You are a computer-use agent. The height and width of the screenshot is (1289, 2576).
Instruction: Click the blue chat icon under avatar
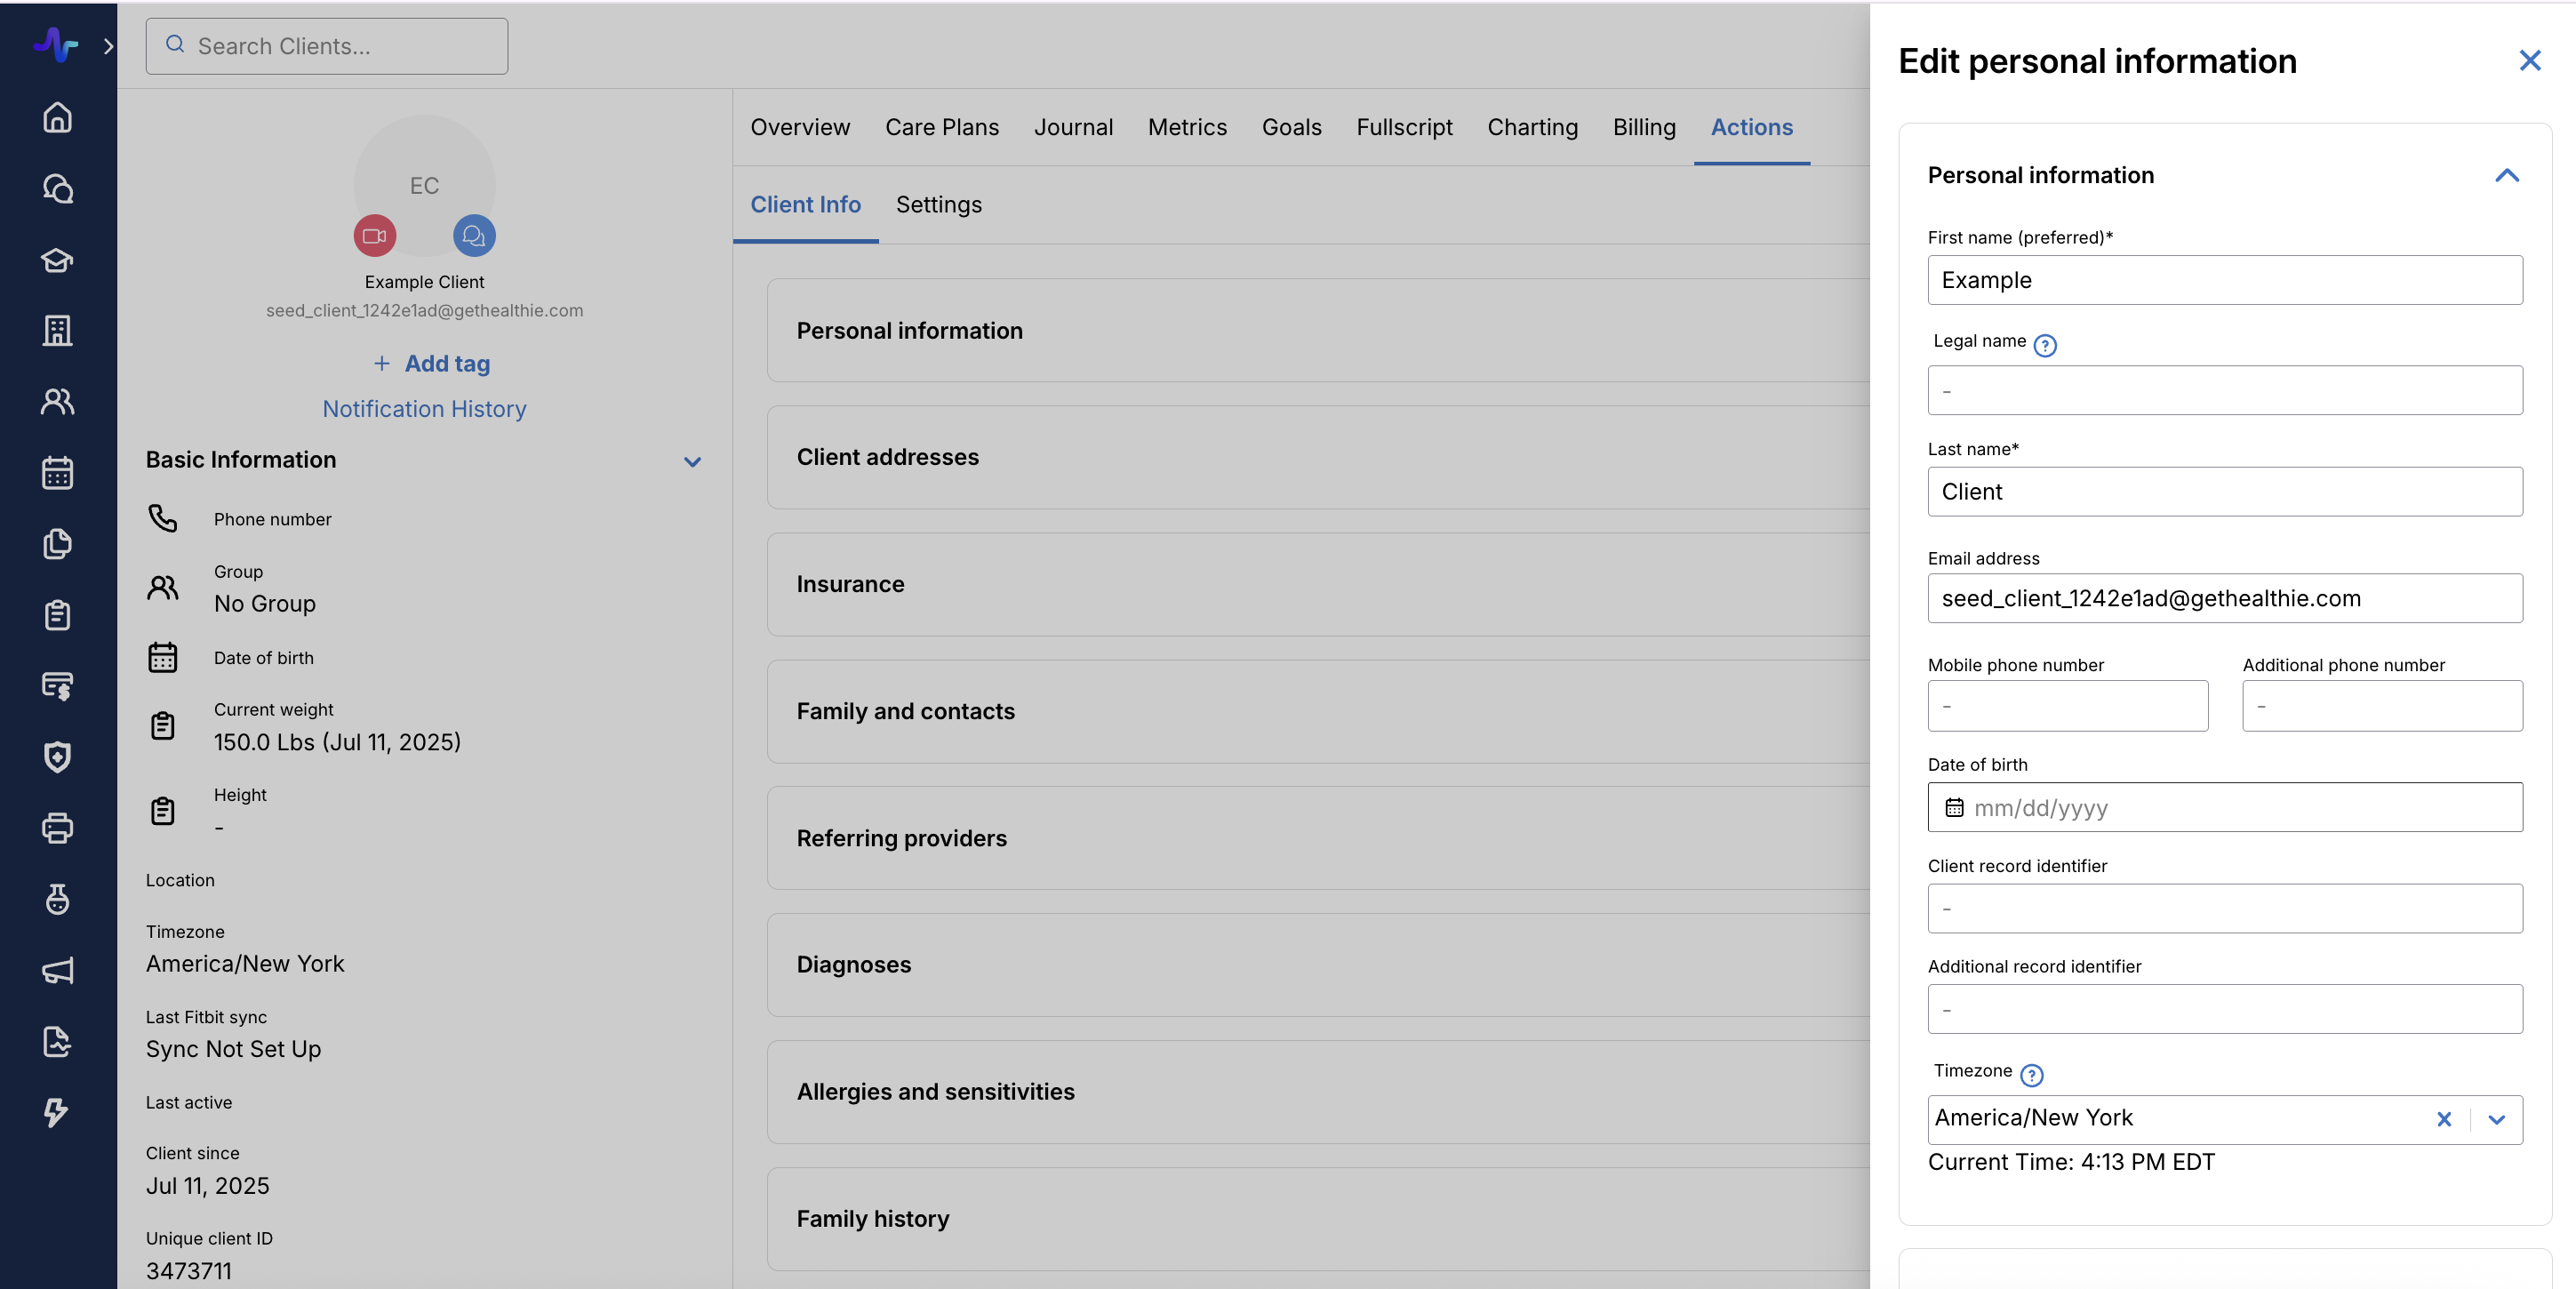coord(474,236)
